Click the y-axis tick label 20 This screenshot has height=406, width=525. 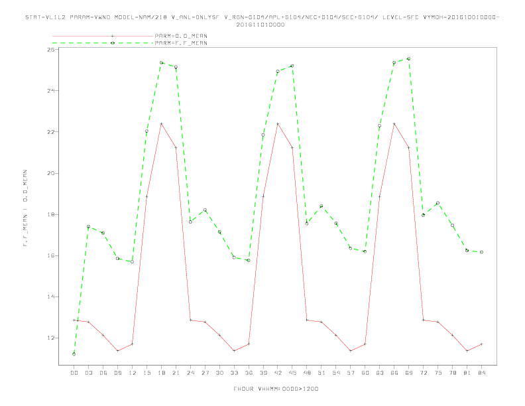pos(51,173)
